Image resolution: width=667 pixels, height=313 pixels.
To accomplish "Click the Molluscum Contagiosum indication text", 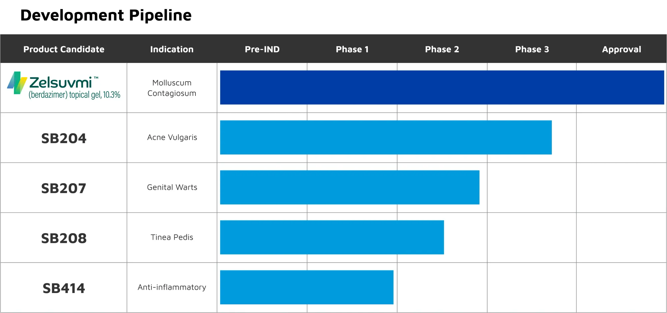I will coord(172,88).
